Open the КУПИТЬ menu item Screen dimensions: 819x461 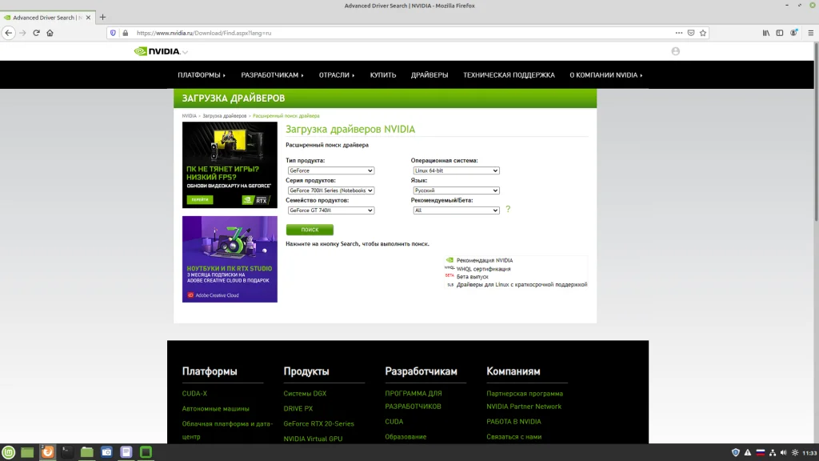(383, 74)
